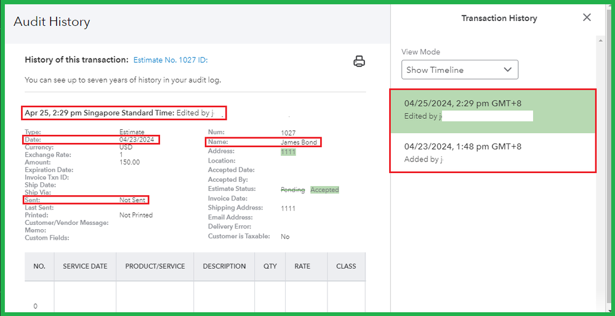Click the struck-through Pending status
The image size is (615, 316).
click(292, 190)
